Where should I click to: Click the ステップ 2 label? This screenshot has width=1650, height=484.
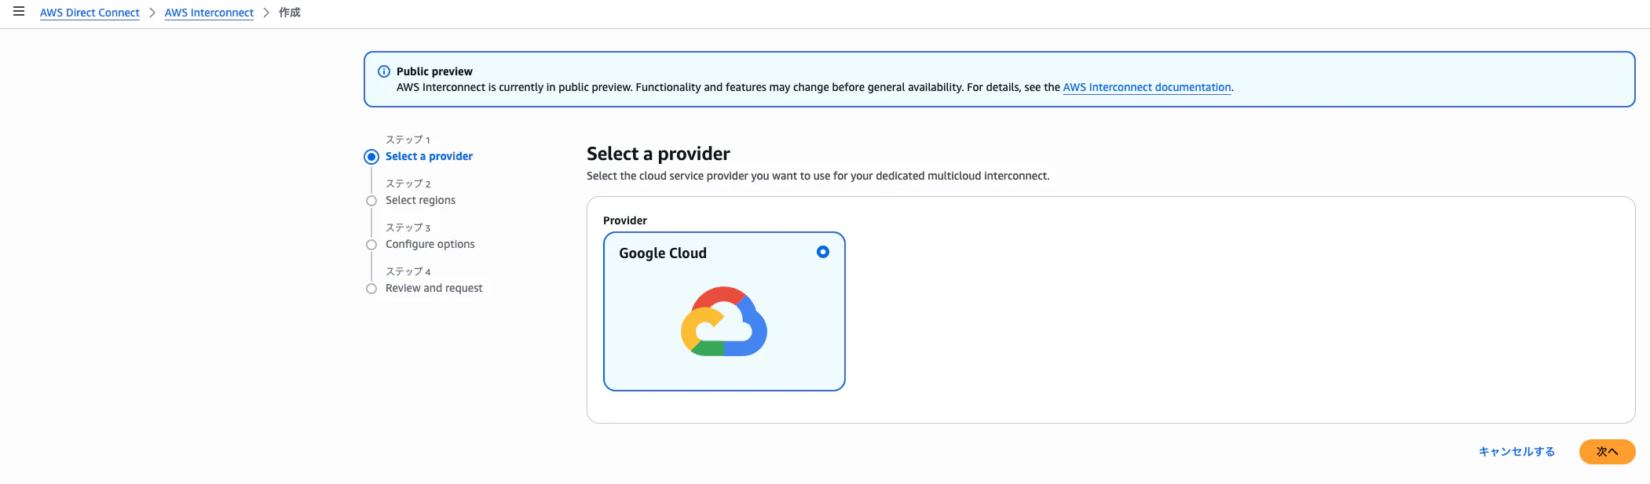(408, 184)
